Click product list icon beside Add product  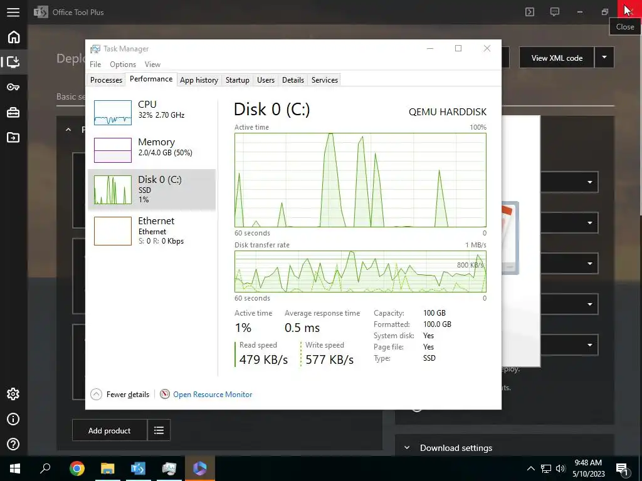159,430
